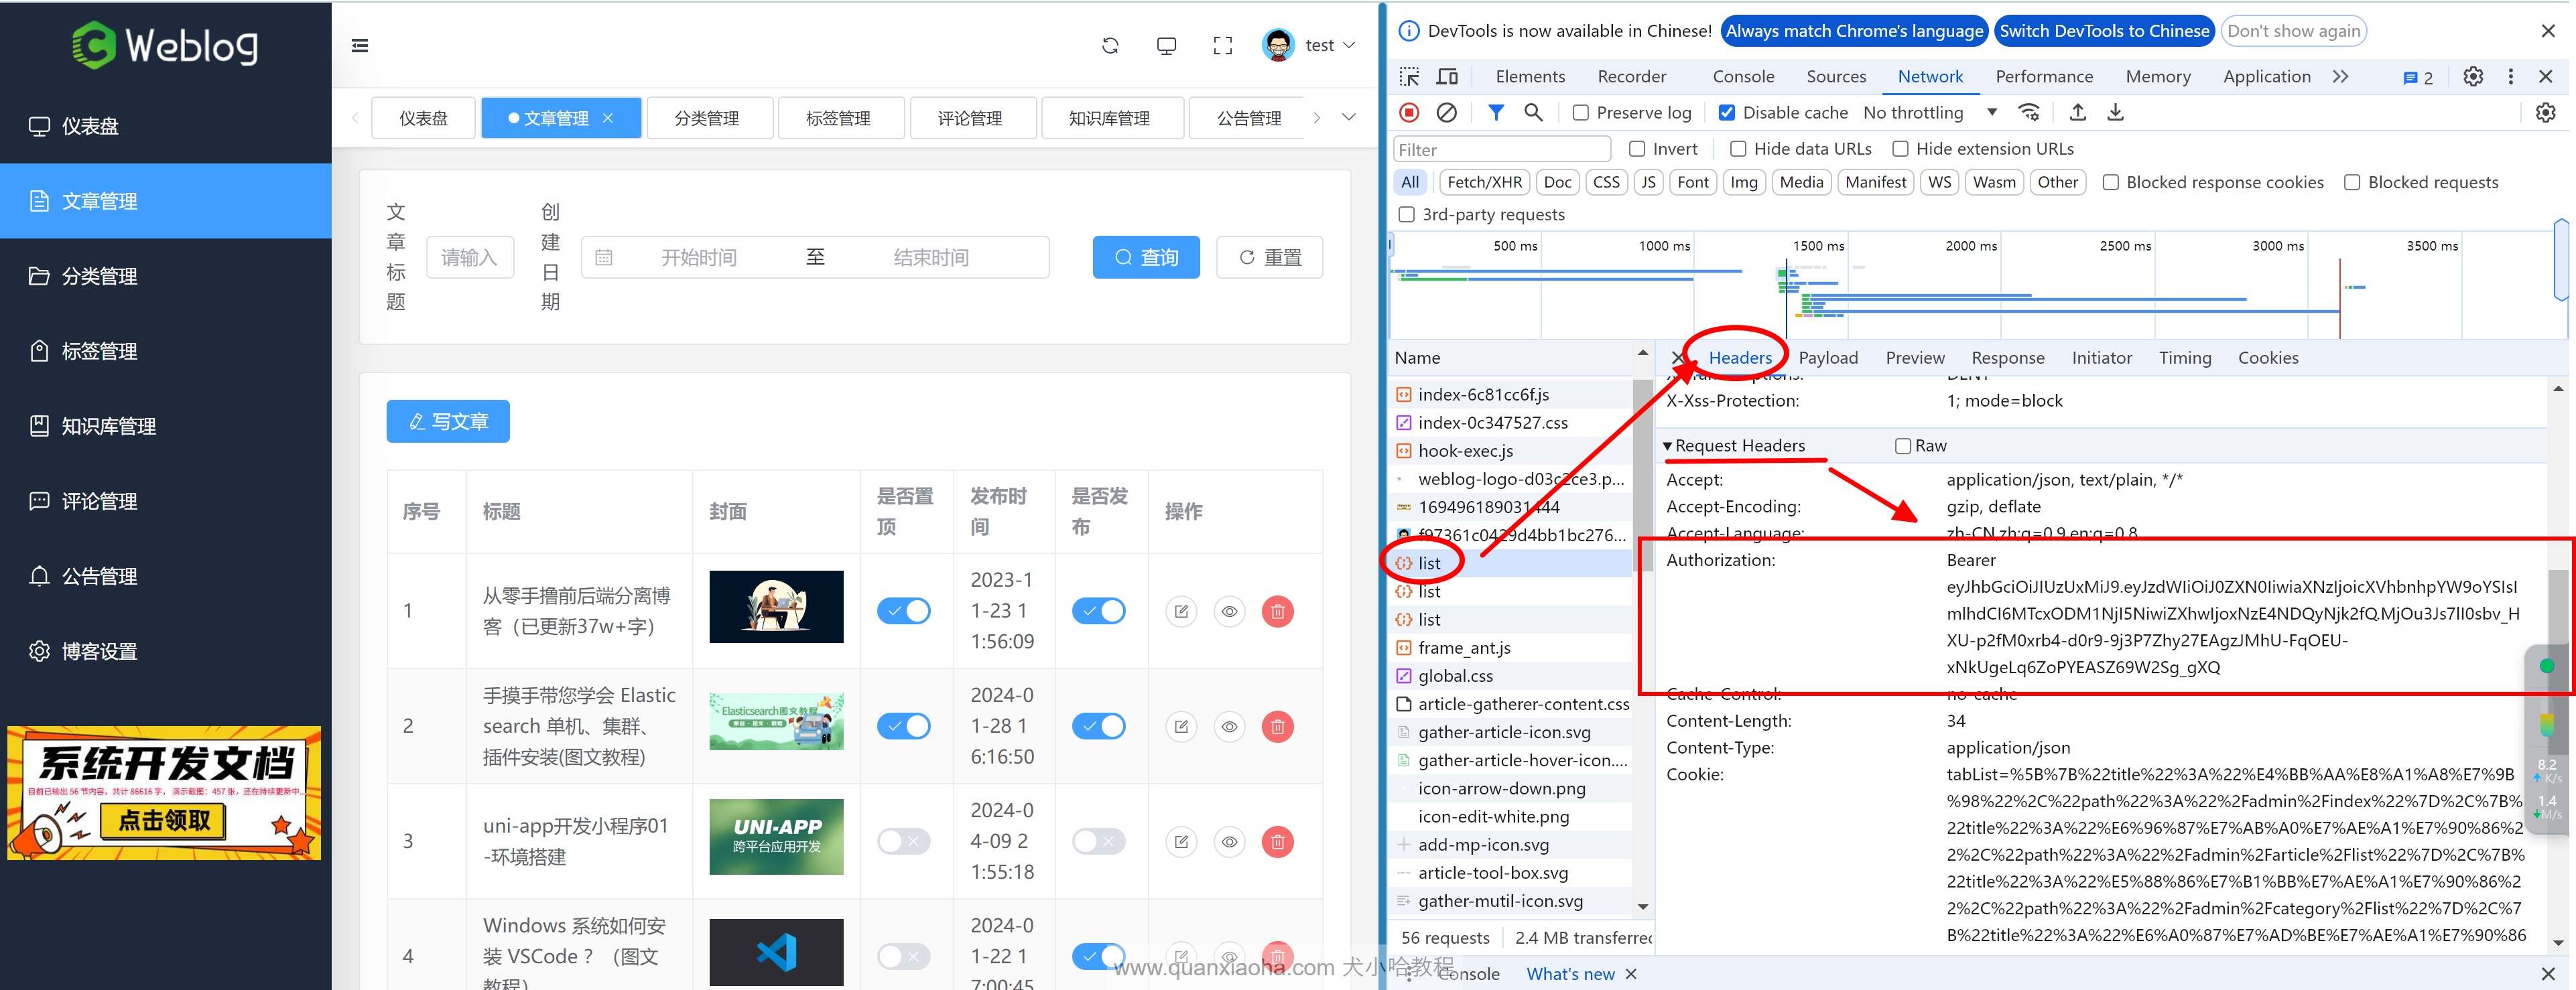Click the network Filter input field
2576x990 pixels.
click(1501, 150)
